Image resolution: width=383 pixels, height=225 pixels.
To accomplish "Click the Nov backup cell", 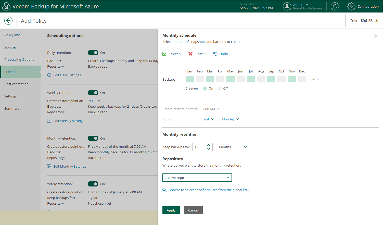I will pos(292,79).
